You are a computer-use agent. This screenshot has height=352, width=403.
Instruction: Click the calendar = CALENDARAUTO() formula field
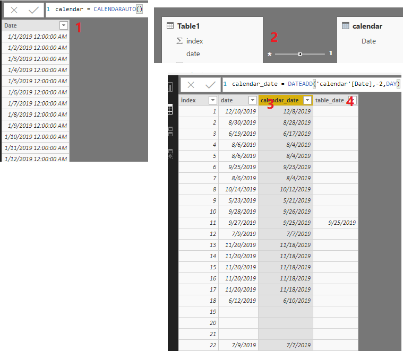click(x=97, y=10)
